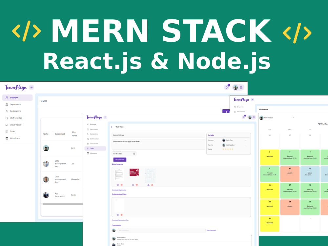Click the back arrow on Task View

tap(111, 127)
